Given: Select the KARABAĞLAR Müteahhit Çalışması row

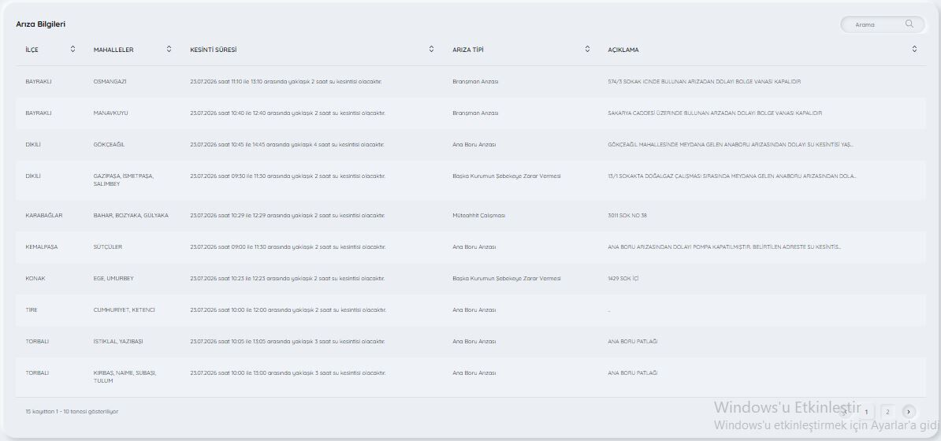Looking at the screenshot, I should (x=470, y=216).
